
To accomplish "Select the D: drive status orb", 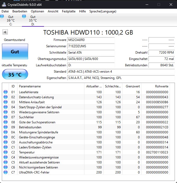I will 24,16.
